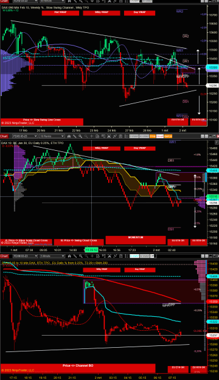Click EU RTH OR button on bottom chart
This screenshot has height=380, width=219.
pos(198,369)
